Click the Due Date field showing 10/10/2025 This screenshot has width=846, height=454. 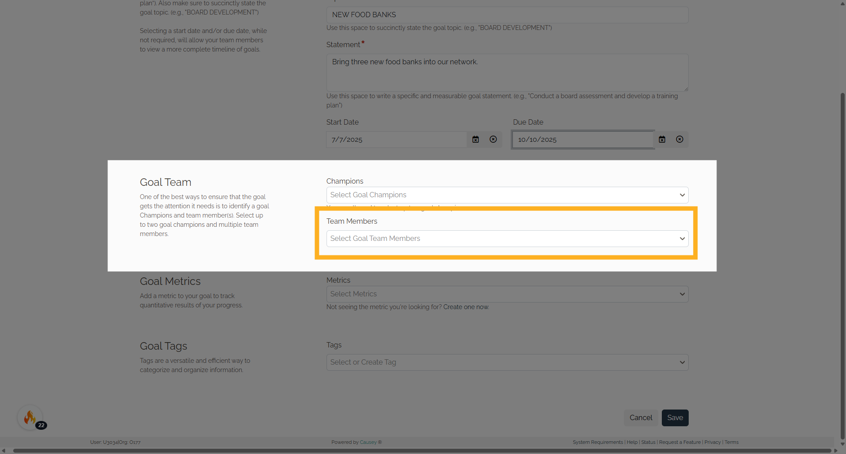coord(583,140)
